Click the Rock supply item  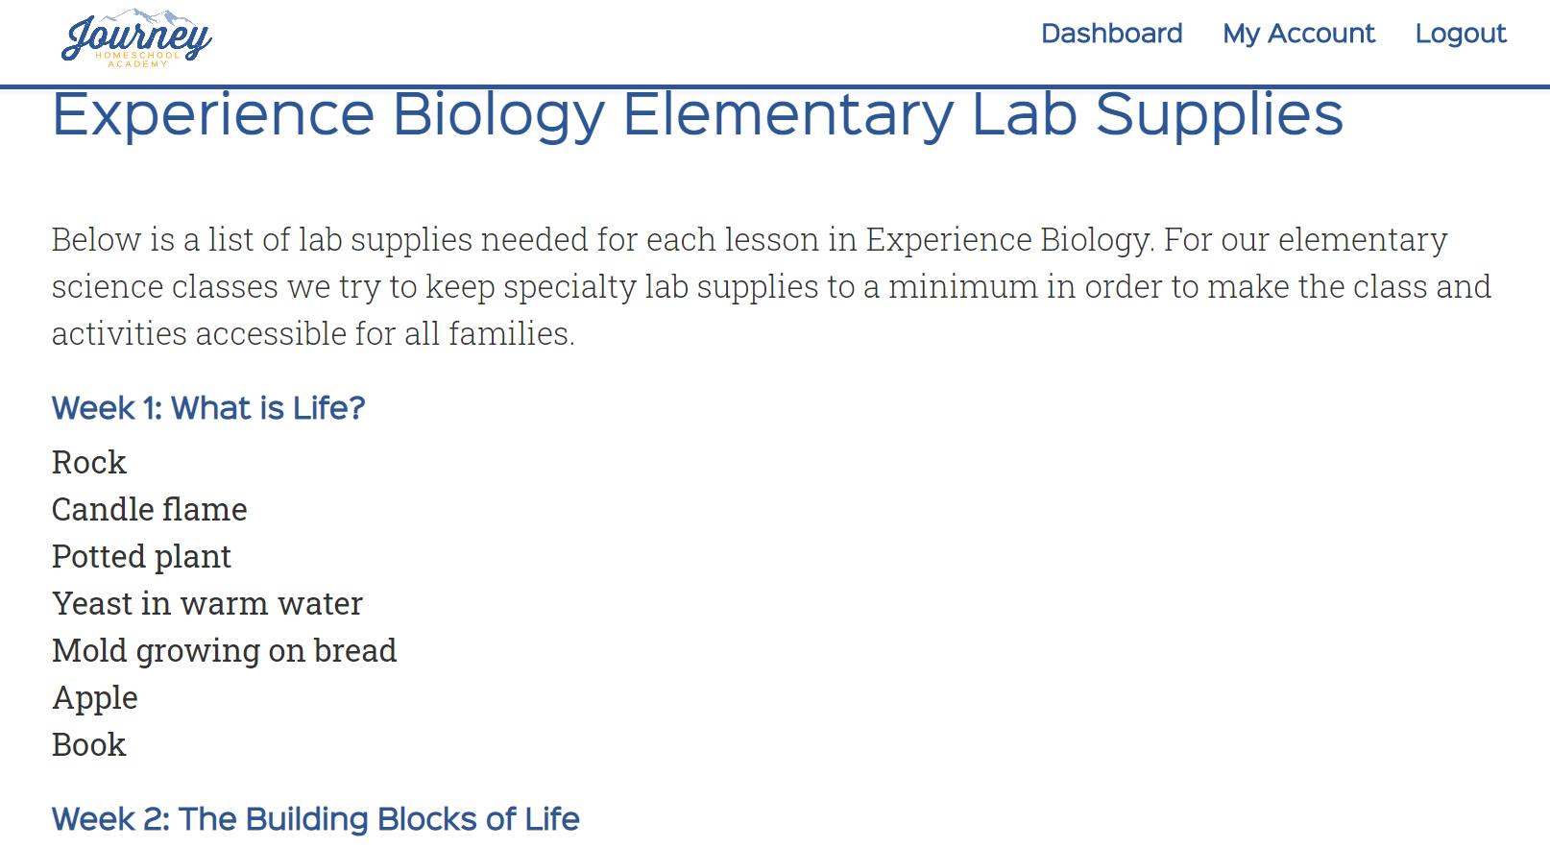pyautogui.click(x=89, y=463)
